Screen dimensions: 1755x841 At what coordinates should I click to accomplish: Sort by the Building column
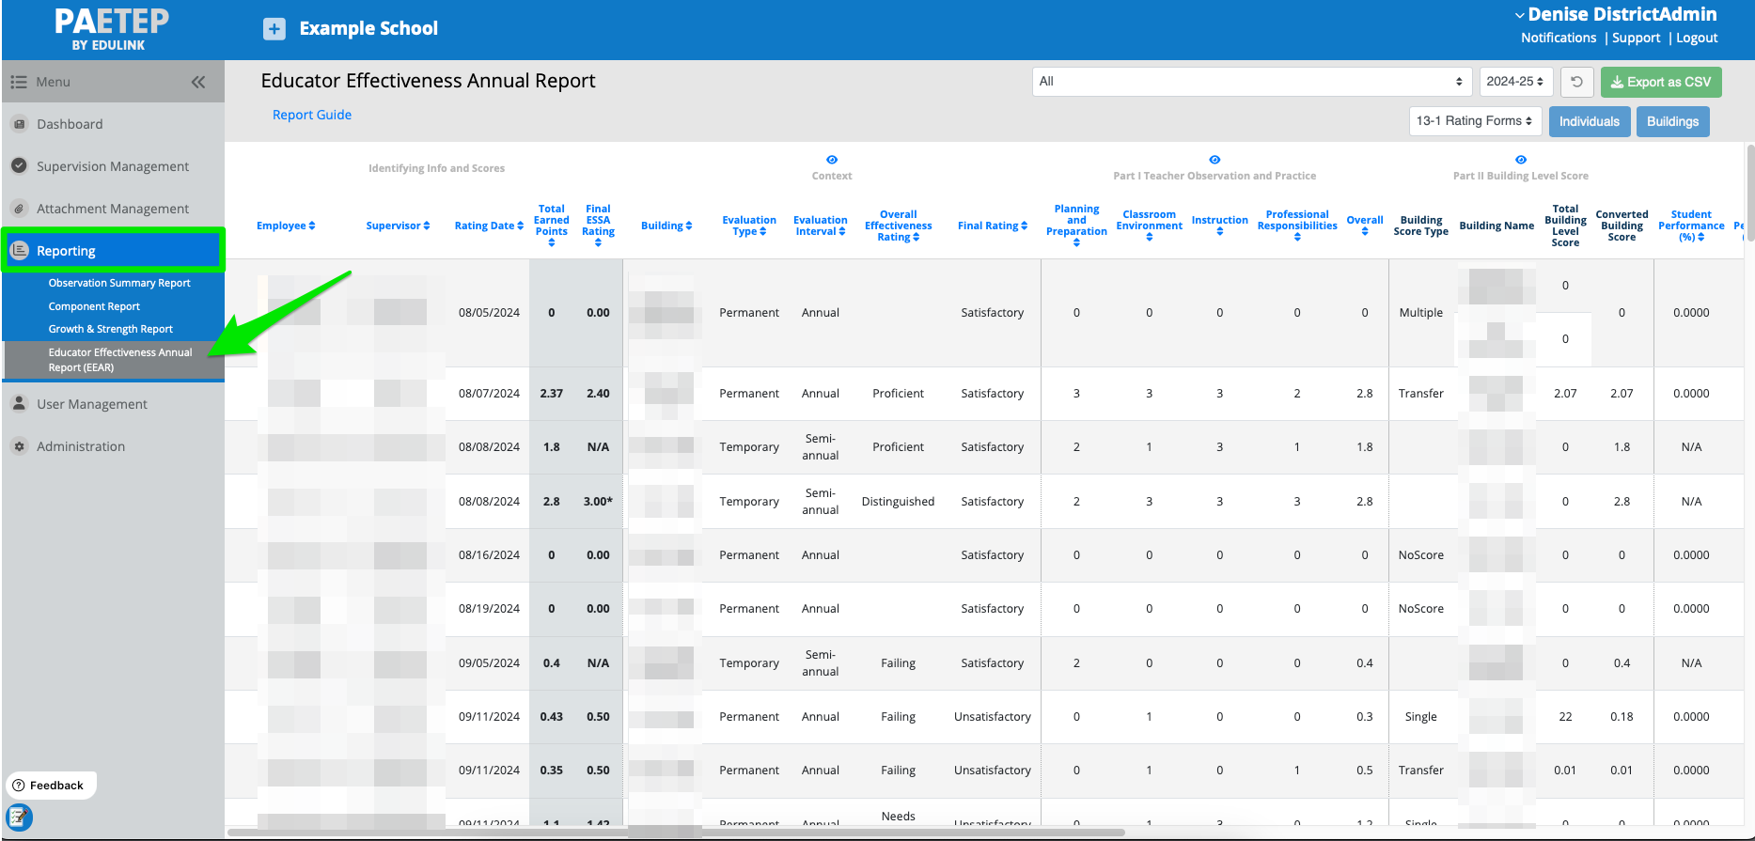666,226
